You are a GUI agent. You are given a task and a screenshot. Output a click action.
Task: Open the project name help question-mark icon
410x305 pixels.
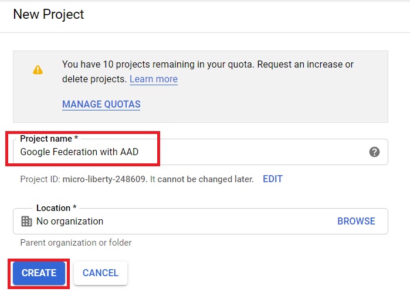pyautogui.click(x=374, y=152)
